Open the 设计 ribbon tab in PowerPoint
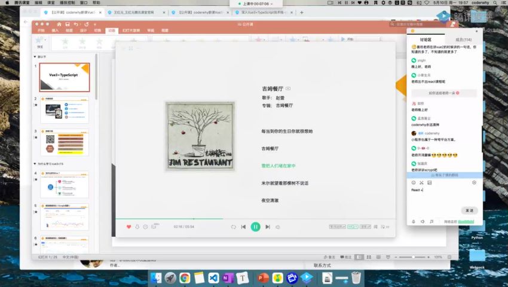The height and width of the screenshot is (287, 508). [x=83, y=30]
